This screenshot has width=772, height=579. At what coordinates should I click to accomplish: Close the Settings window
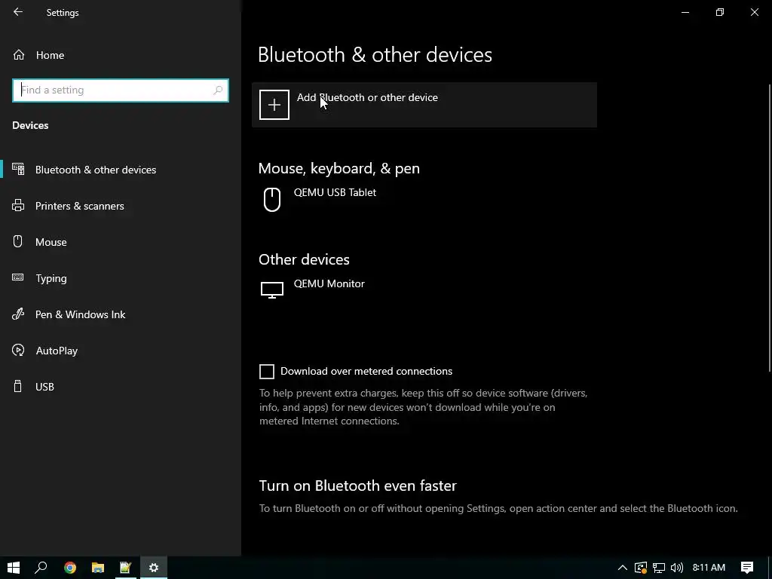click(754, 12)
